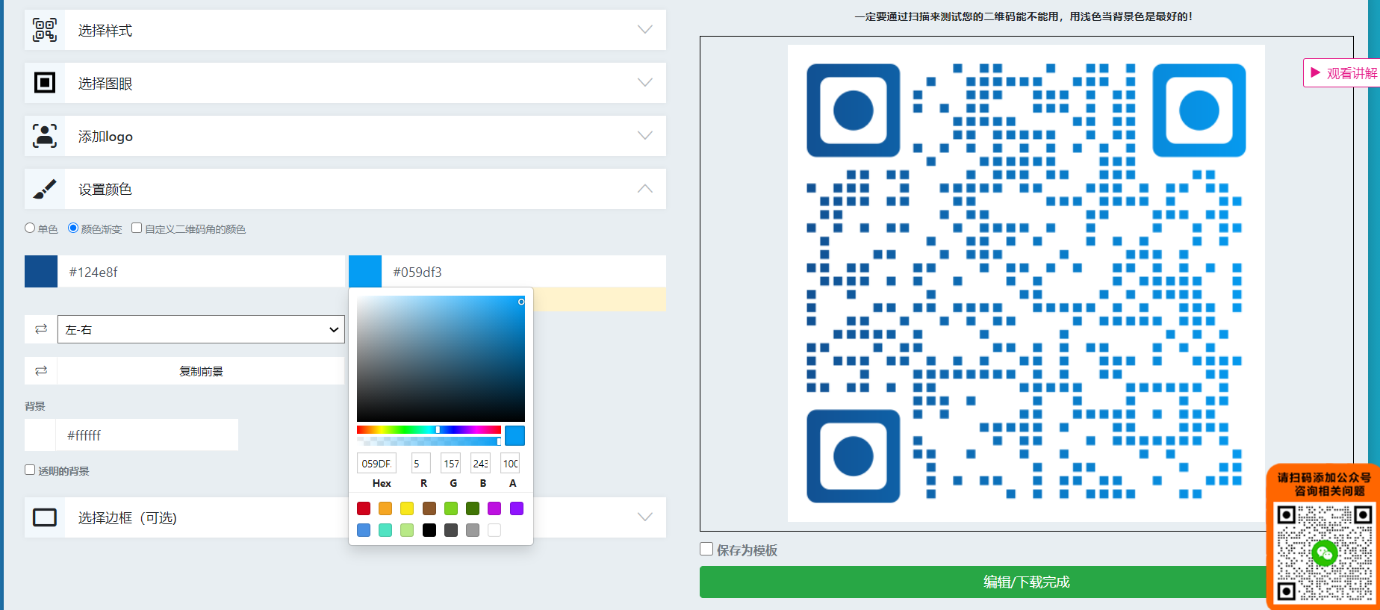Image resolution: width=1380 pixels, height=610 pixels.
Task: Select the 单色 radio option
Action: [x=30, y=228]
